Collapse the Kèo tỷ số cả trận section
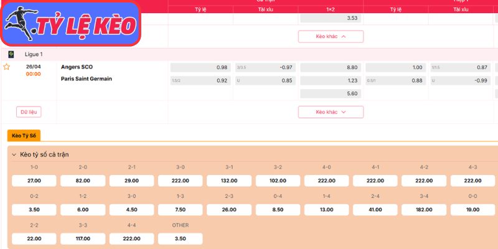 [x=14, y=154]
